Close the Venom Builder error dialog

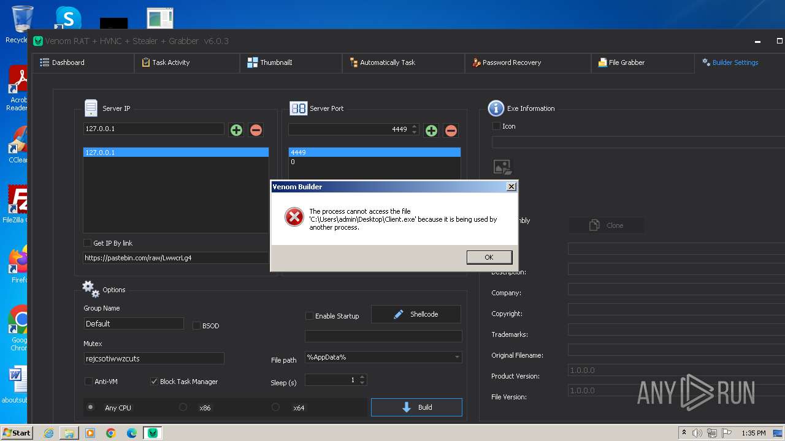(x=511, y=187)
